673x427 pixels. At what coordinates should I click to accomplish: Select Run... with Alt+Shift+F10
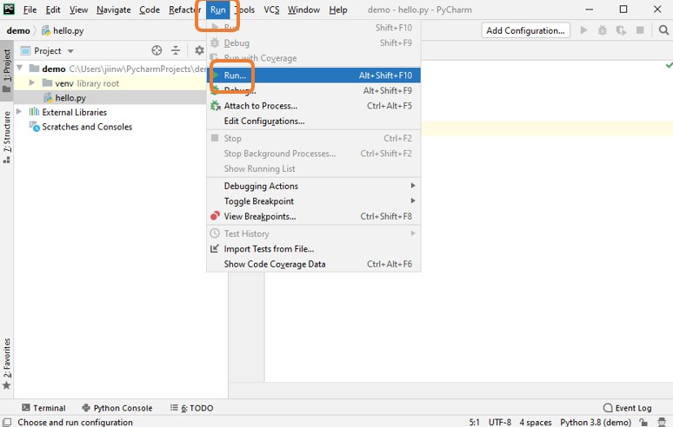coord(313,76)
